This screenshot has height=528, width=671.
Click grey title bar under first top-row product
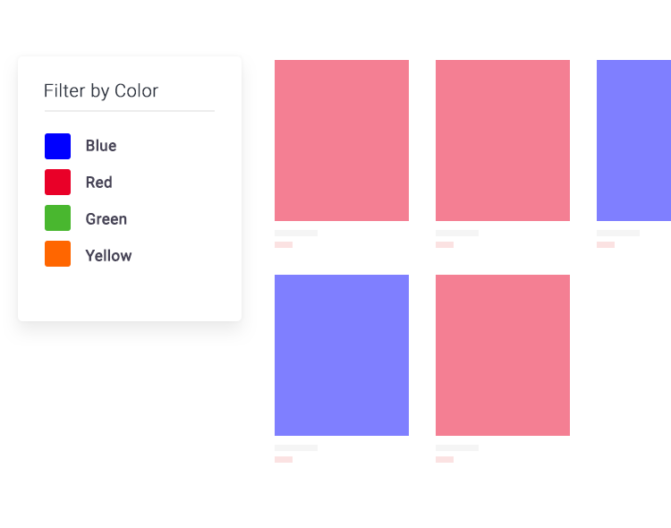click(x=296, y=234)
